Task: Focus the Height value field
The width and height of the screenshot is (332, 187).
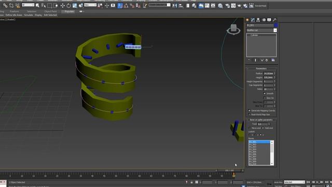Action: (x=268, y=77)
